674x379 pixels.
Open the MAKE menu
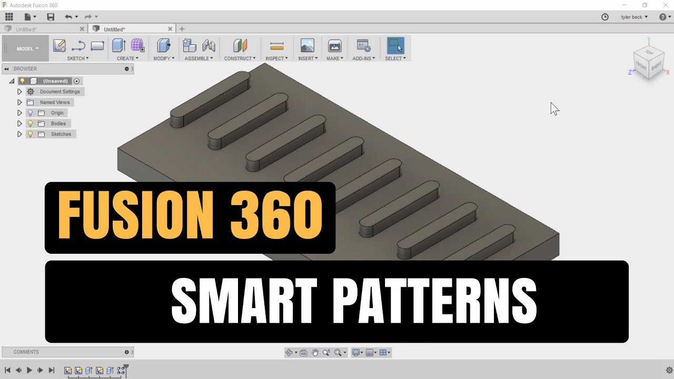click(334, 58)
